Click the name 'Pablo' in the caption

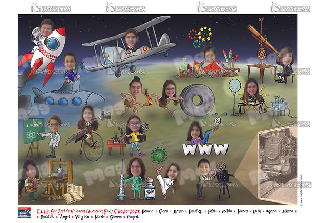(212, 211)
